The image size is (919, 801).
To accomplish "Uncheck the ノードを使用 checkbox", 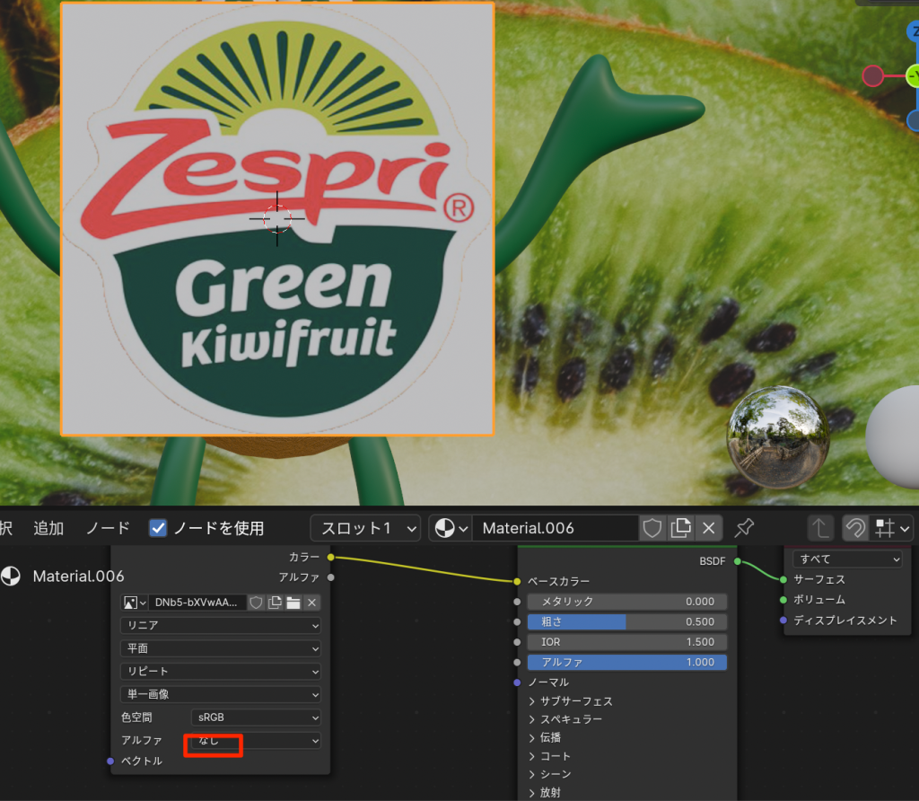I will (158, 528).
